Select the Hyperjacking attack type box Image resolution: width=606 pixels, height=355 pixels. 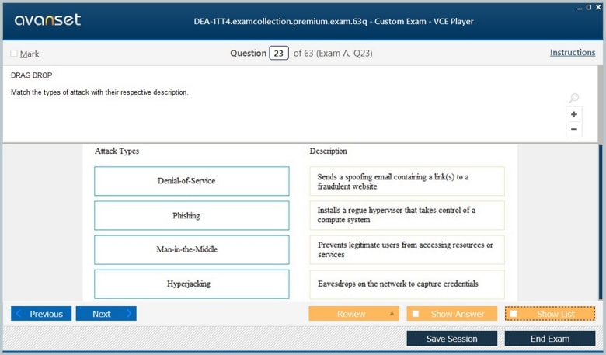pyautogui.click(x=191, y=284)
